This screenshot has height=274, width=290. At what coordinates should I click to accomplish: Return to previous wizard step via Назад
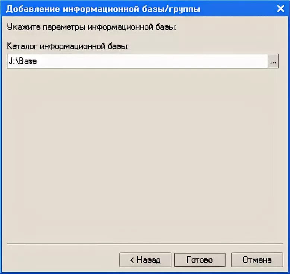(x=145, y=260)
